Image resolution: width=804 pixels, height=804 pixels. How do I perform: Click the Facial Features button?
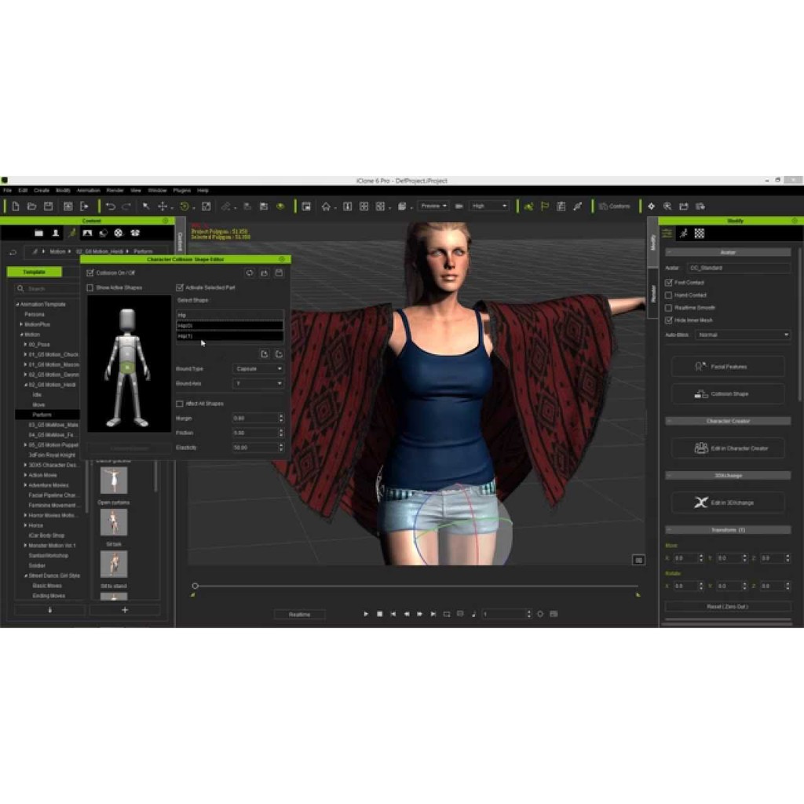[x=728, y=367]
